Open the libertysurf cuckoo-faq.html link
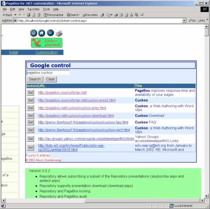 (x=83, y=122)
